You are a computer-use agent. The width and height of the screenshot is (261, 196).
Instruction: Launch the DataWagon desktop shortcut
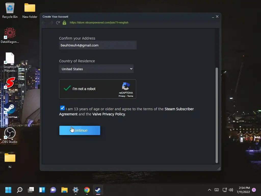click(x=10, y=35)
